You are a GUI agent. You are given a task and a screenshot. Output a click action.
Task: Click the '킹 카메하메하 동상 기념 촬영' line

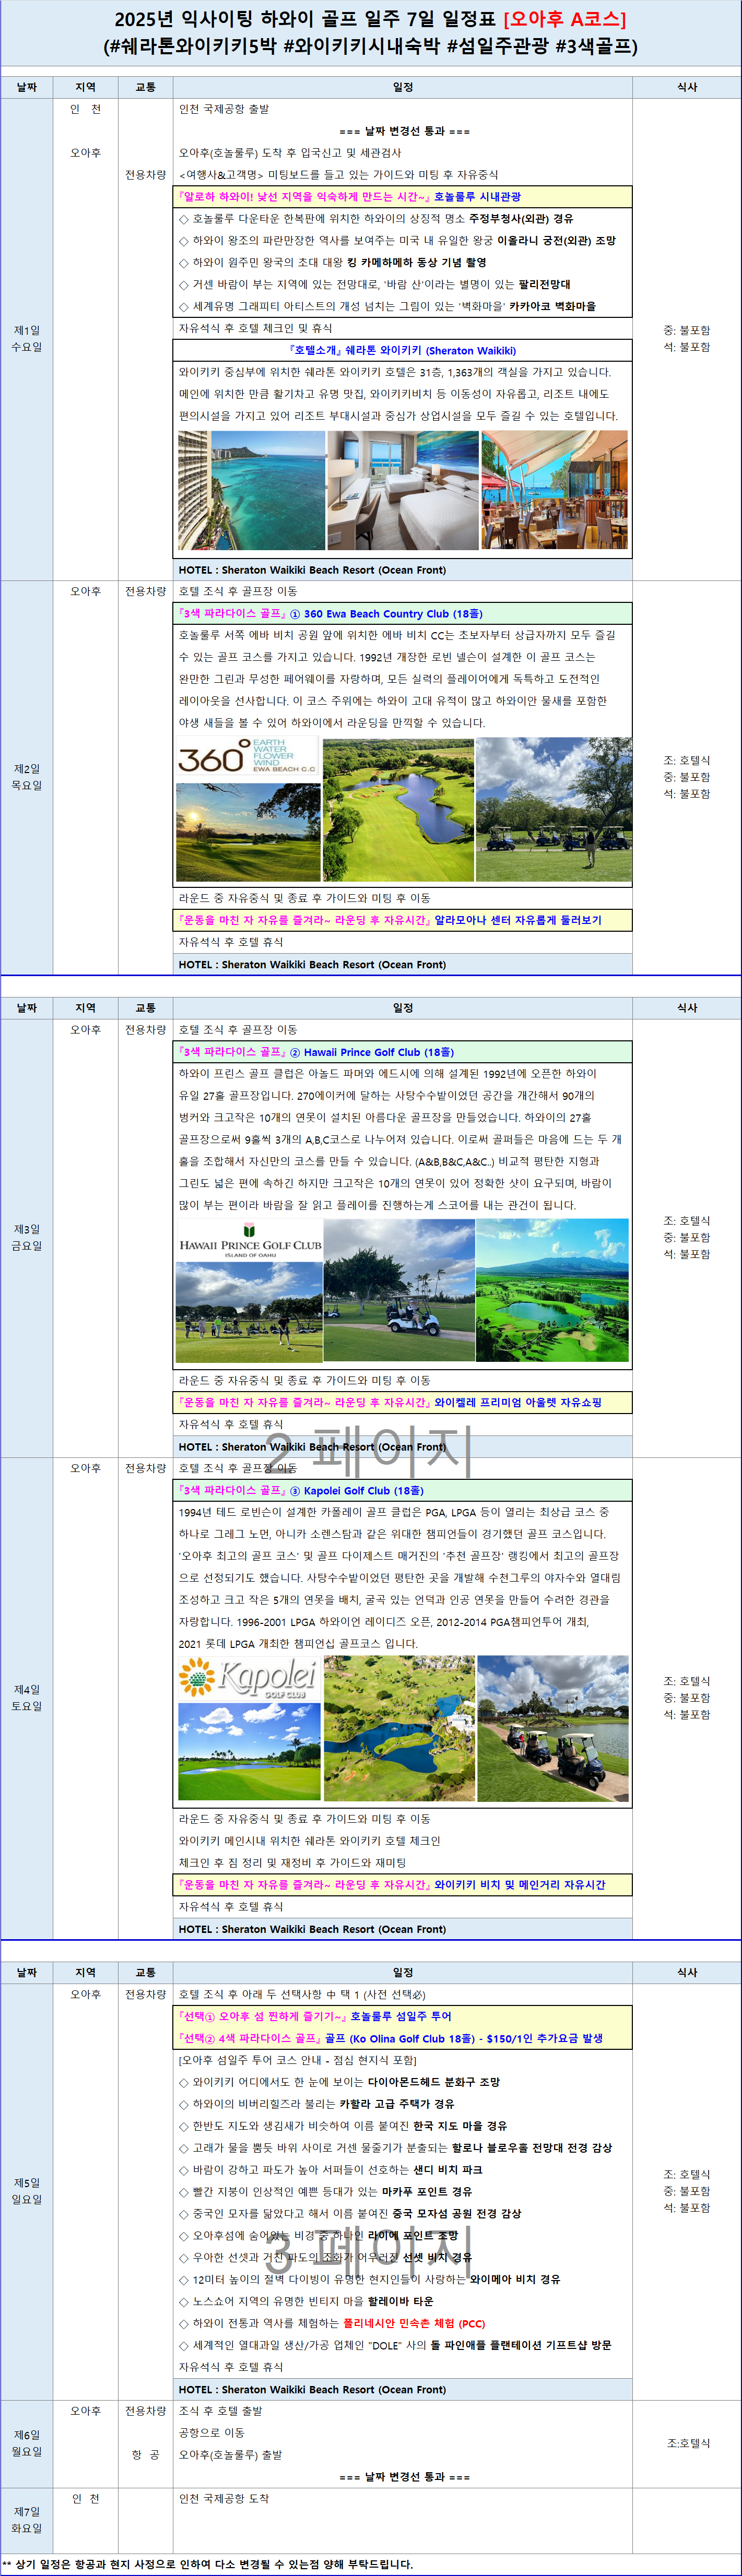click(x=333, y=263)
